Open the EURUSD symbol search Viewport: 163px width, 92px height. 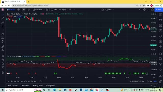[11, 10]
